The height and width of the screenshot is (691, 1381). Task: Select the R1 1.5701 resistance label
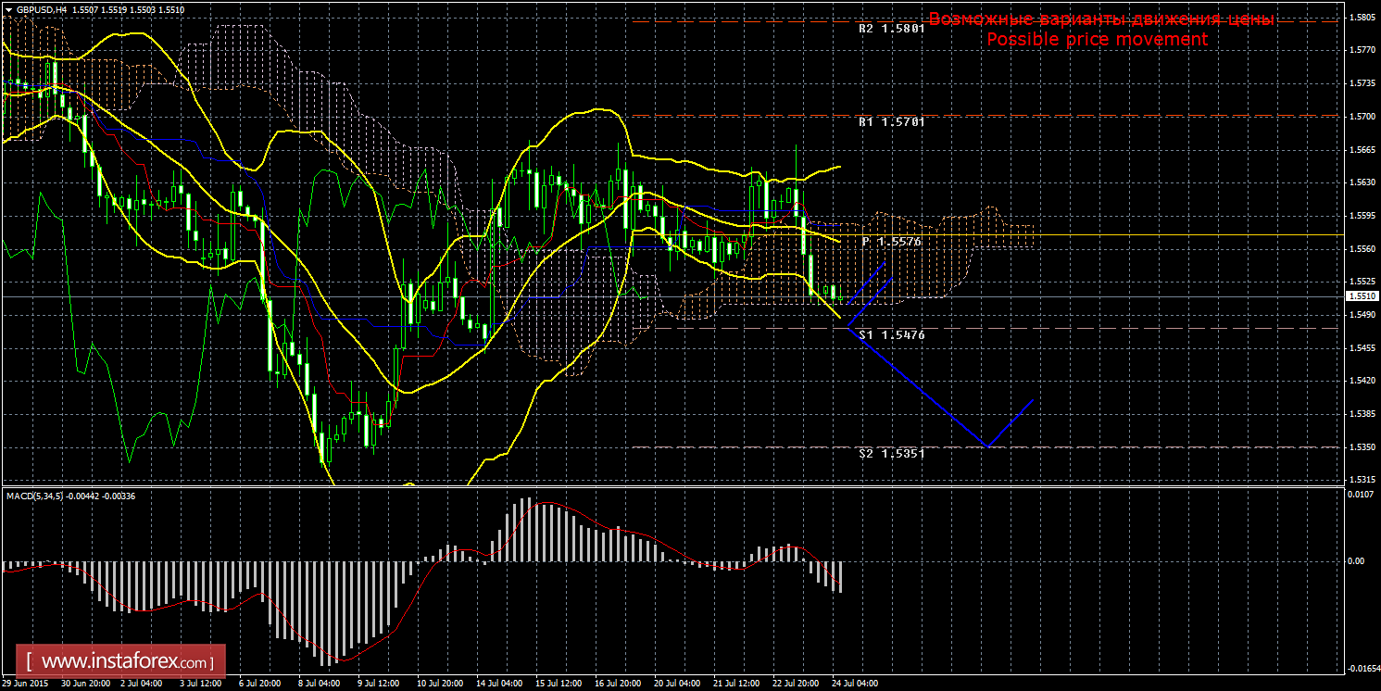point(891,121)
